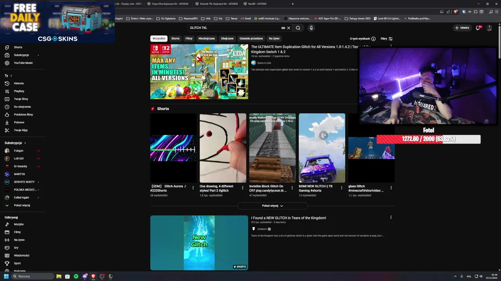Viewport: 501px width, 281px height.
Task: Open YouTube notifications bell
Action: coord(478,28)
